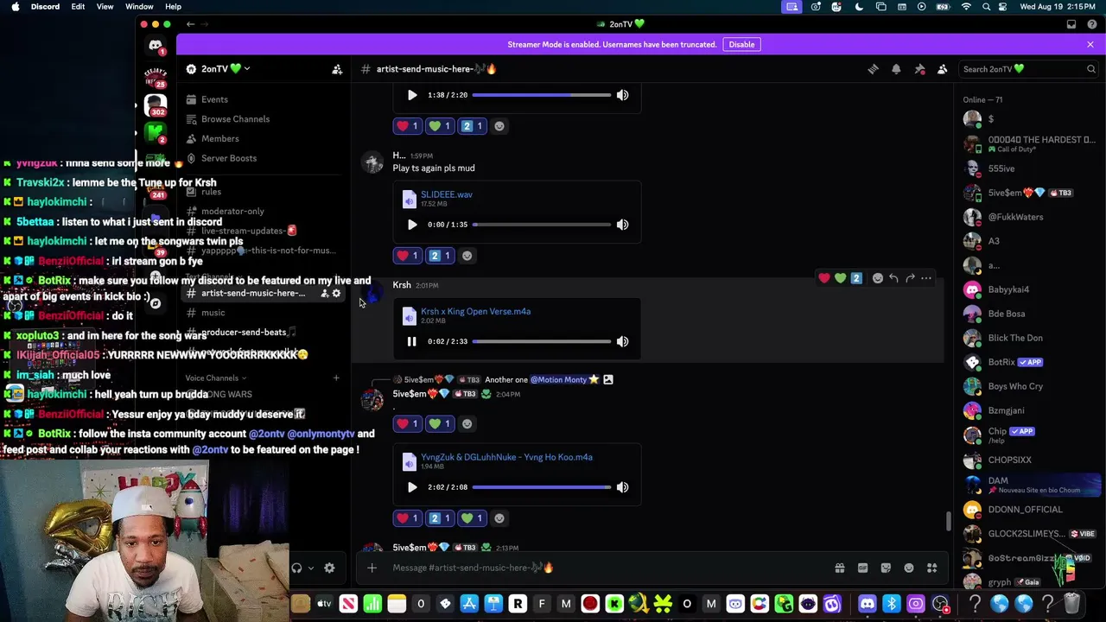Toggle the 2 reaction under SLIDEEE.wav
This screenshot has width=1106, height=622.
[440, 256]
